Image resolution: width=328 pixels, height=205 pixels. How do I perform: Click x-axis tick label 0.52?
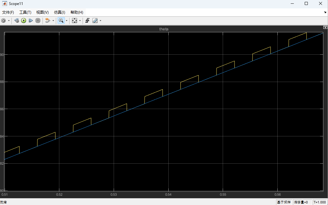(59, 195)
